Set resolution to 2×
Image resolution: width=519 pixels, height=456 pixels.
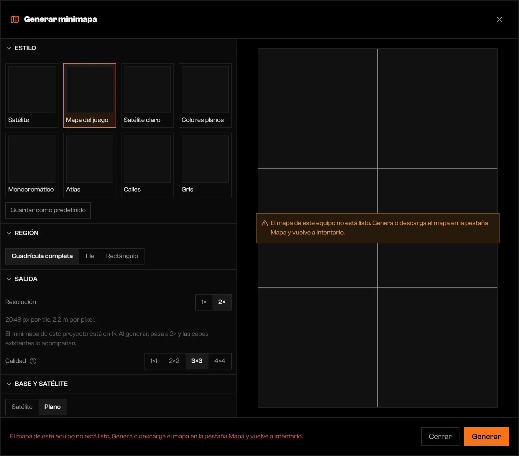click(222, 302)
